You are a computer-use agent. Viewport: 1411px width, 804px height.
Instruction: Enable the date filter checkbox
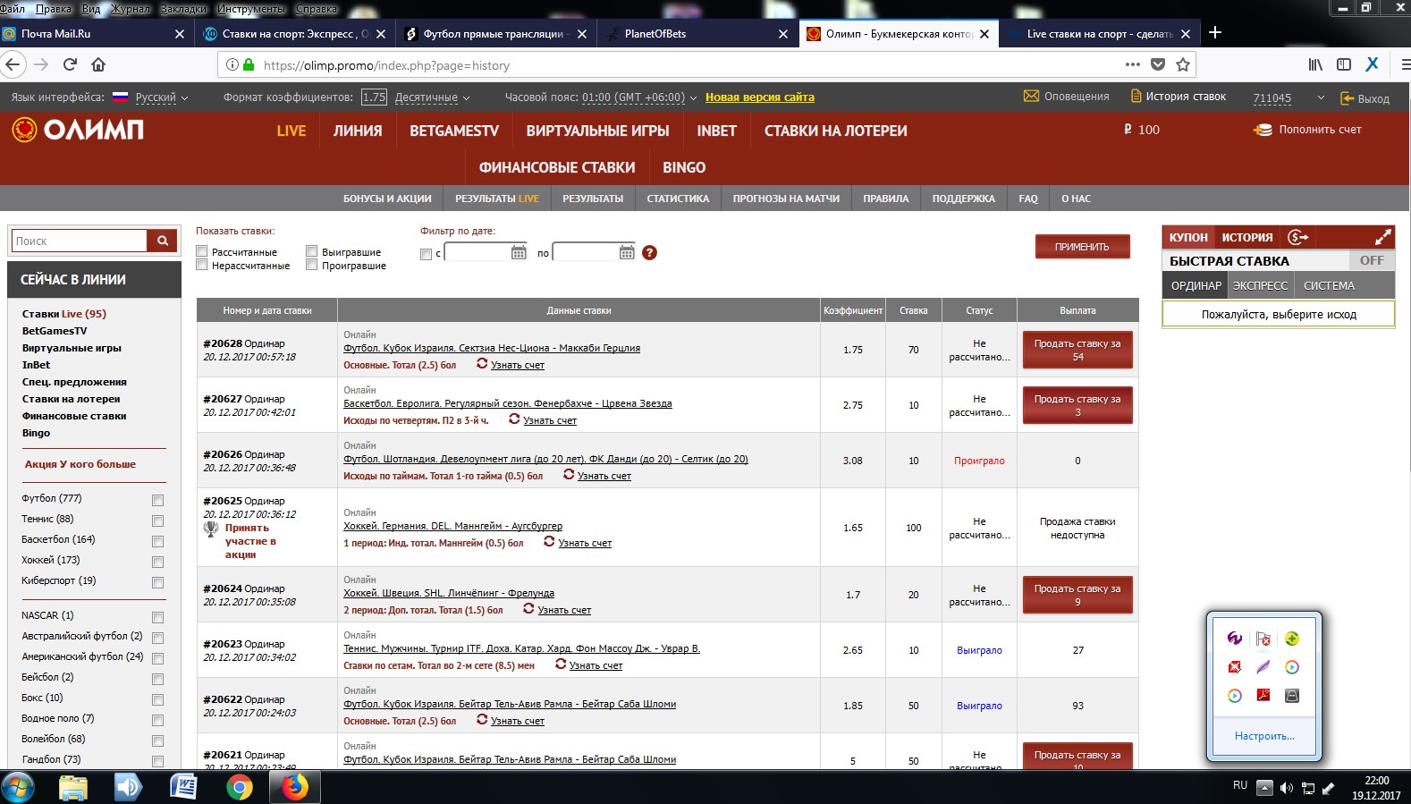427,254
